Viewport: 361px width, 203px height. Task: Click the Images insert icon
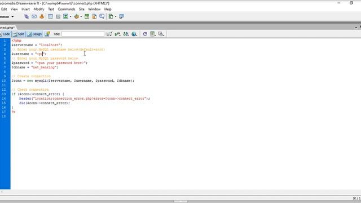pos(65,16)
